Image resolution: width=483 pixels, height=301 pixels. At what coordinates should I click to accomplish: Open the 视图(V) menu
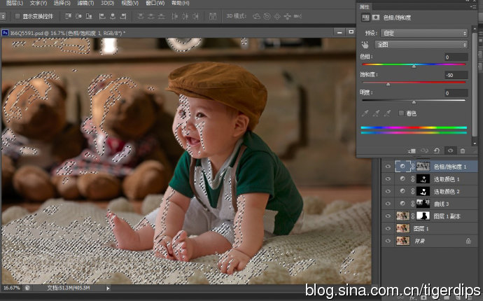[129, 3]
